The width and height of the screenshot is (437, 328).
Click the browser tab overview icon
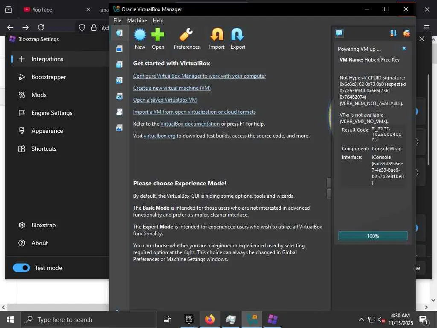click(9, 10)
